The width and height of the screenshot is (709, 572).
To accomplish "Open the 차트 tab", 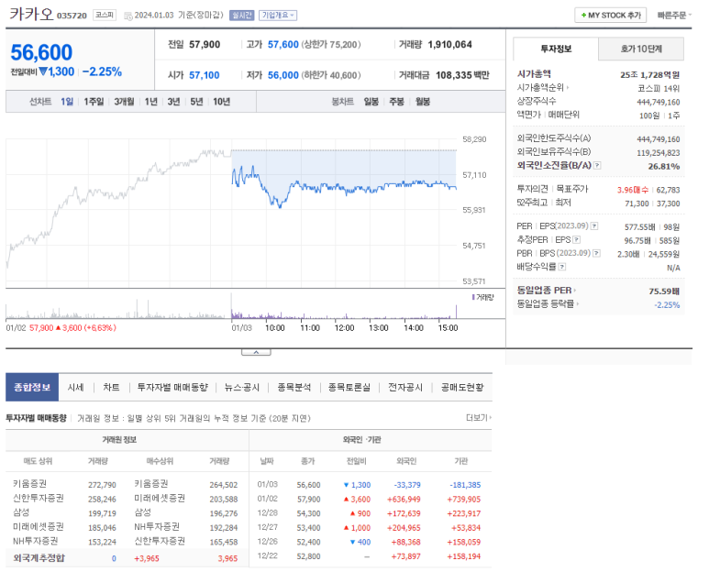I will pos(111,387).
